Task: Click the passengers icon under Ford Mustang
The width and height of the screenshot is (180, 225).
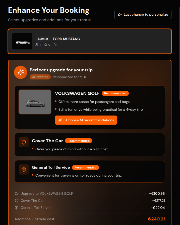Action: pyautogui.click(x=37, y=45)
